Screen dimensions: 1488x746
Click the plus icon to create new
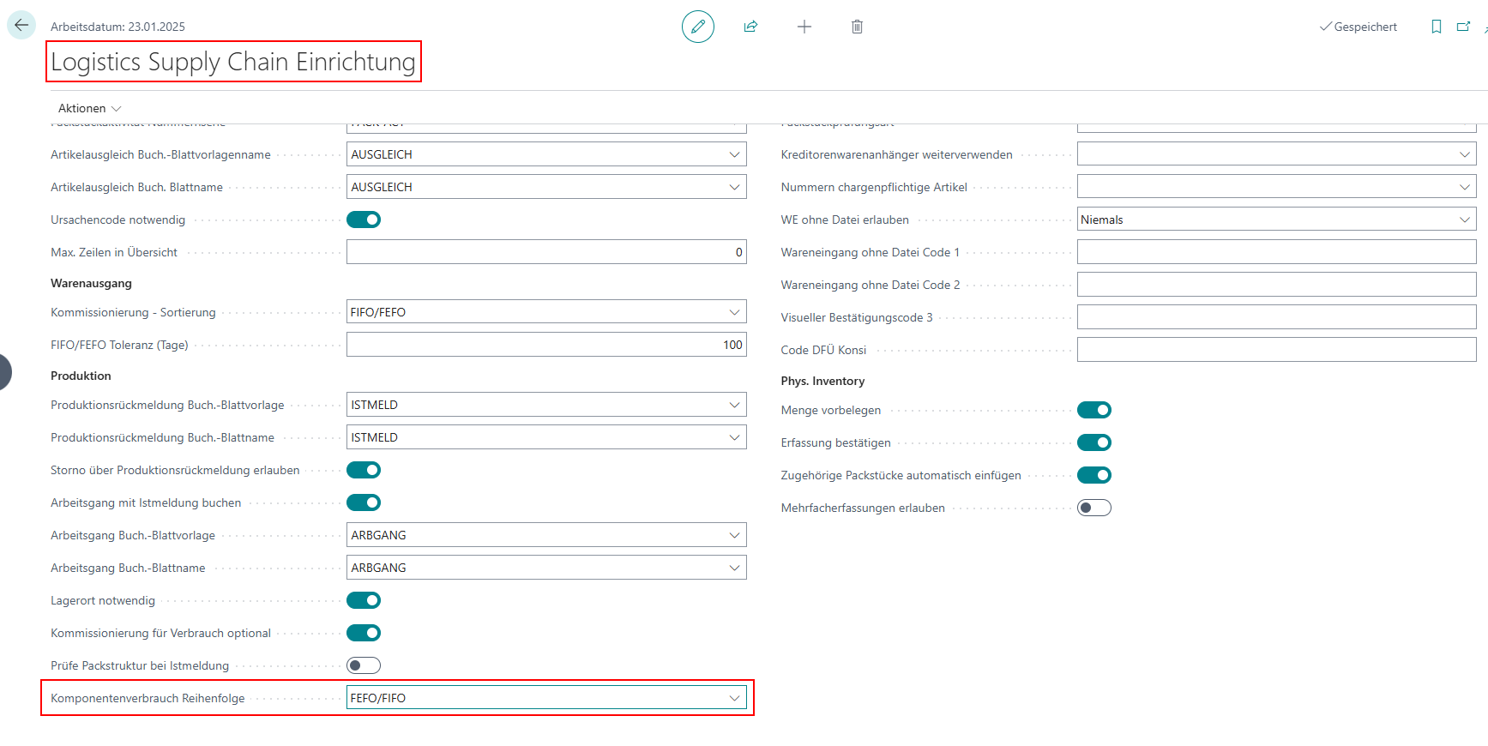click(x=804, y=27)
